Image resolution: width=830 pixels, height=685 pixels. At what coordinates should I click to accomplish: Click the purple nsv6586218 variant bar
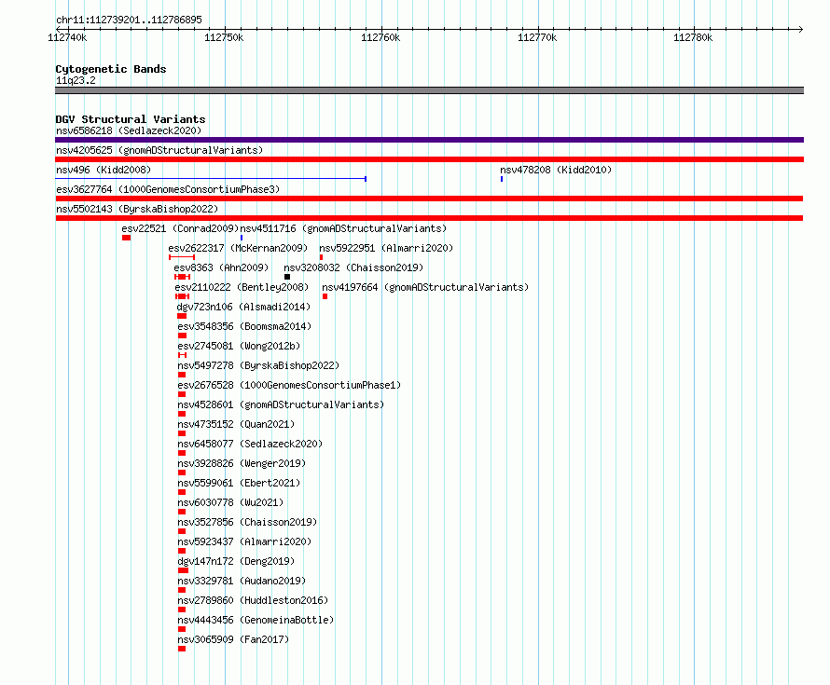[x=429, y=140]
